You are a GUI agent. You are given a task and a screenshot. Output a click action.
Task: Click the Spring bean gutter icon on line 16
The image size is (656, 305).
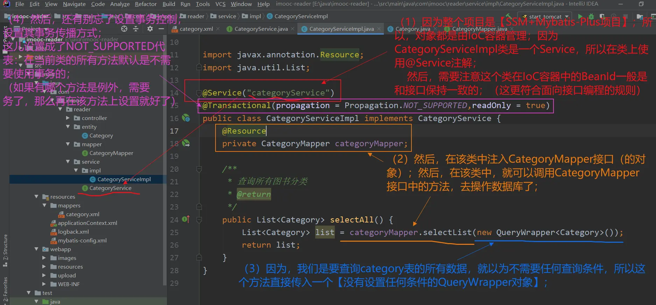186,118
